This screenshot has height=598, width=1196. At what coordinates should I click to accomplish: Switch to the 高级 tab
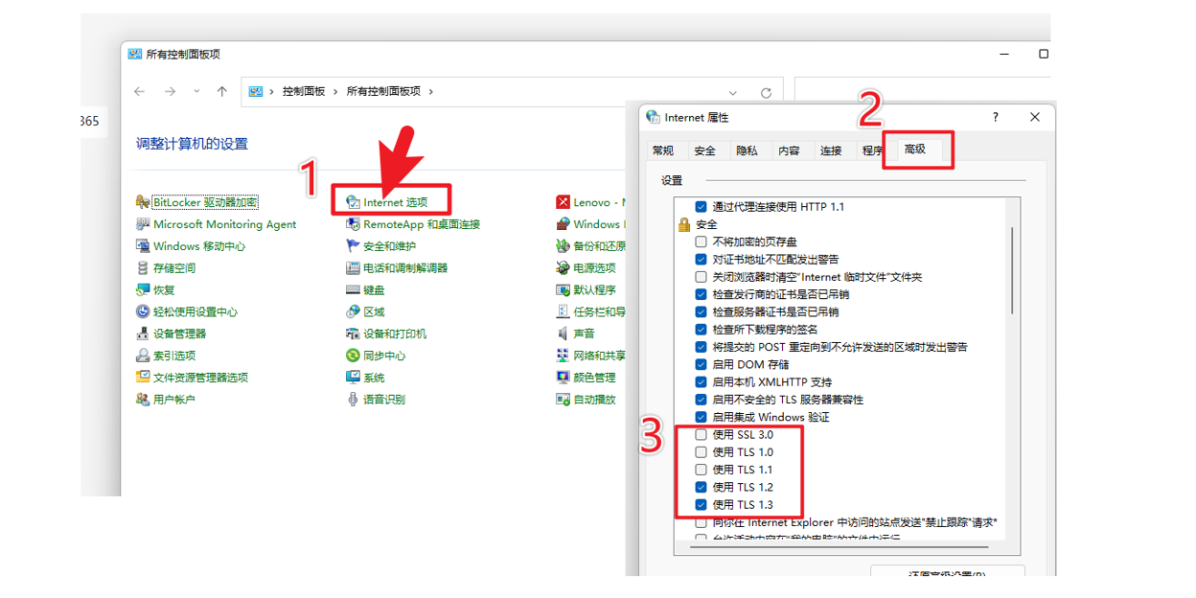[x=915, y=149]
